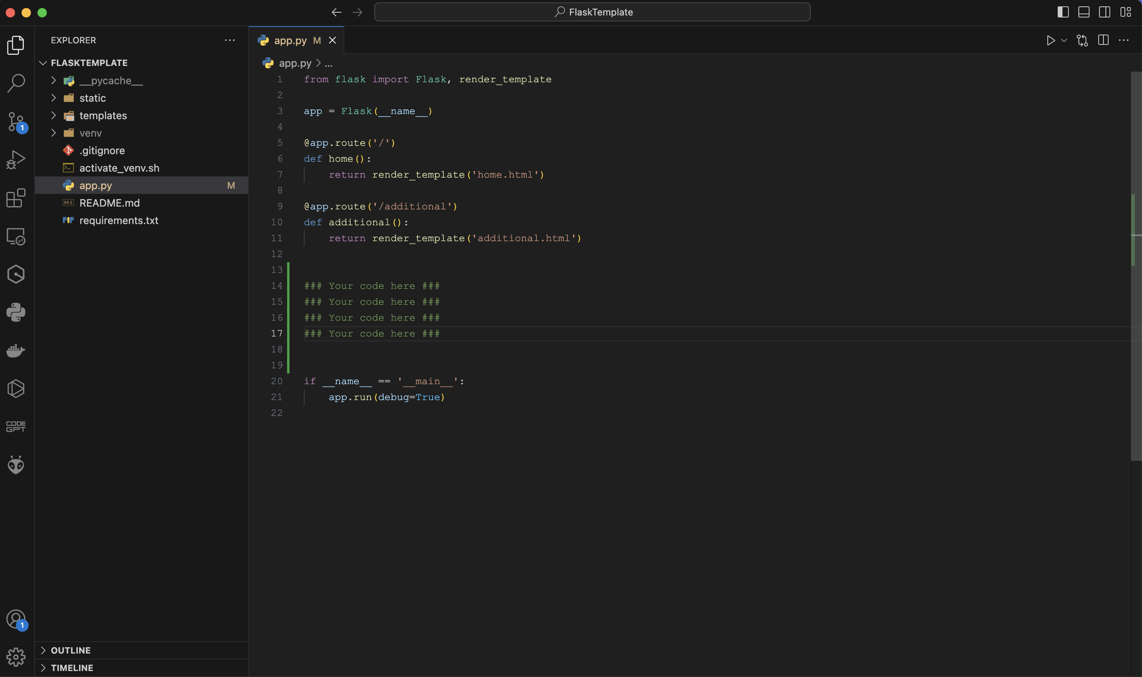
Task: Open Source Control view with badge
Action: pyautogui.click(x=17, y=122)
